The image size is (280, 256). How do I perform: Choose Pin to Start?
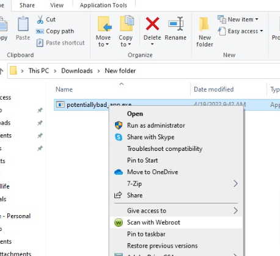tap(176, 160)
